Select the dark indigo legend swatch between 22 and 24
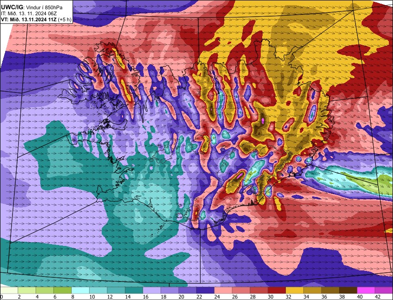This screenshot has height=300, width=393. [x=205, y=290]
